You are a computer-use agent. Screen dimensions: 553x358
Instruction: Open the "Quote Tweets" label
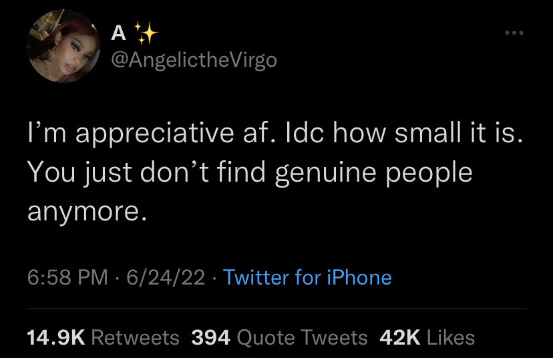pyautogui.click(x=303, y=337)
